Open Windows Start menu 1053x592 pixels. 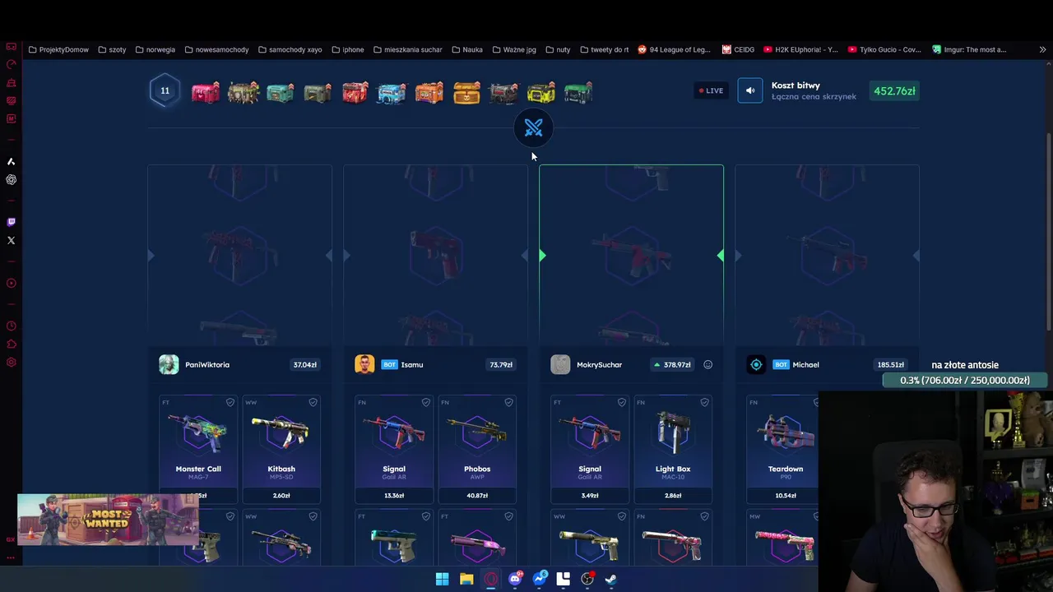[x=442, y=579]
